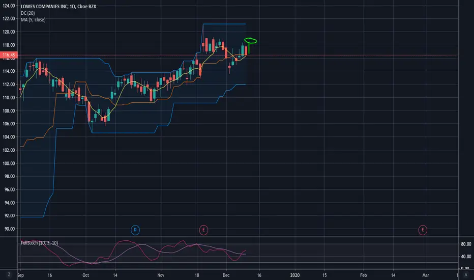Click the earnings 'E' marker near November 18
Screen dimensions: 474x280
[x=203, y=230]
